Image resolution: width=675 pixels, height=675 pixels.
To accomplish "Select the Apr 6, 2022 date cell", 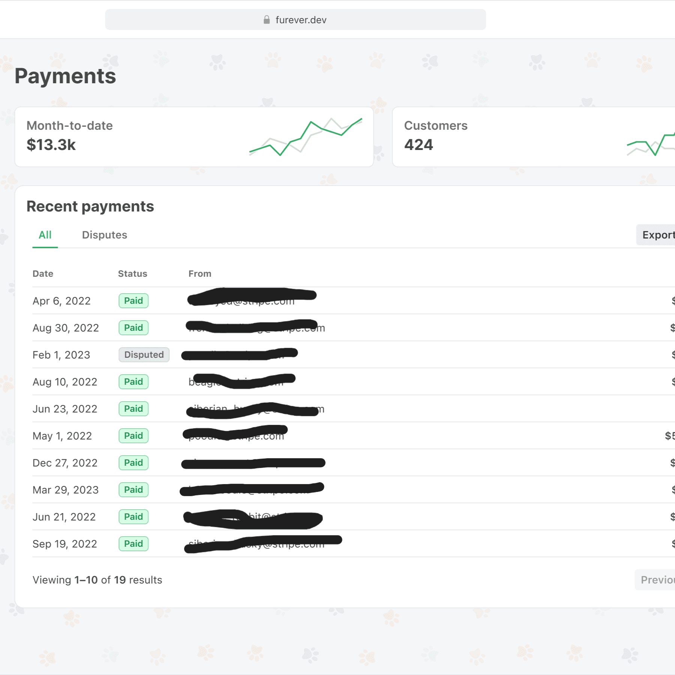I will [61, 301].
